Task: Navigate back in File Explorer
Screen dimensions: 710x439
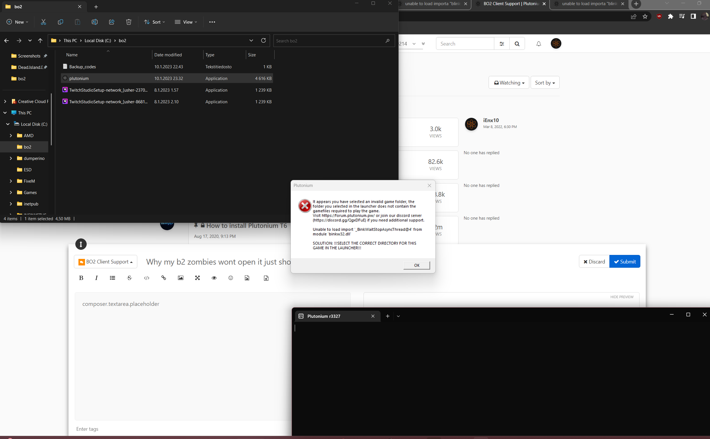Action: pyautogui.click(x=6, y=41)
